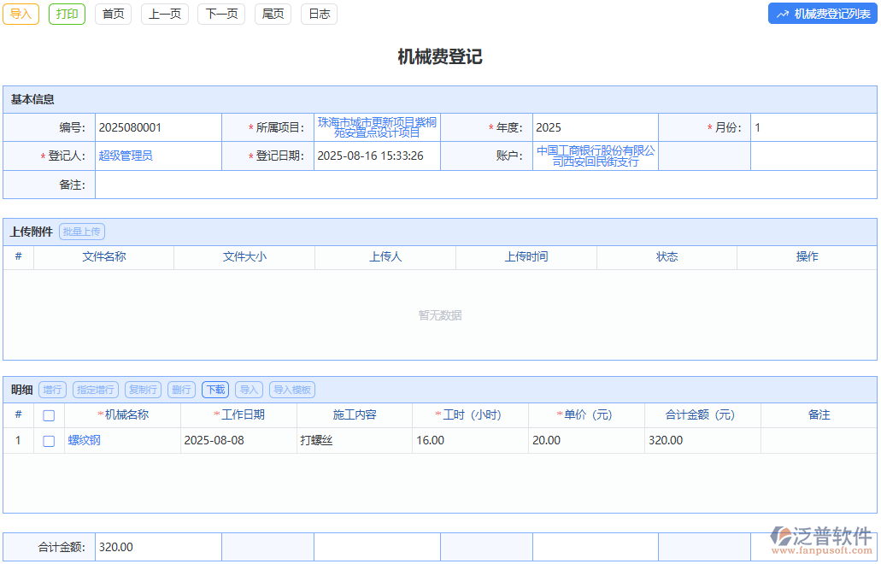881x564 pixels.
Task: Click 复制行 to copy the row
Action: tap(143, 389)
